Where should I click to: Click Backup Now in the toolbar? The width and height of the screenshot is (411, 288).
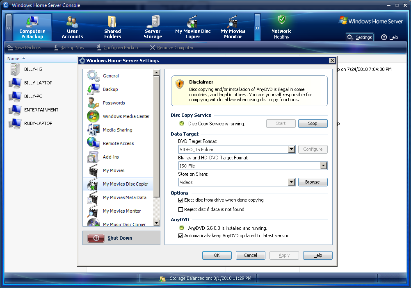click(x=69, y=48)
